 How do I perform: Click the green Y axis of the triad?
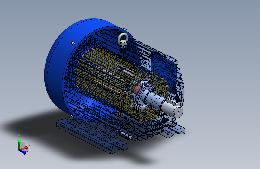click(x=19, y=145)
